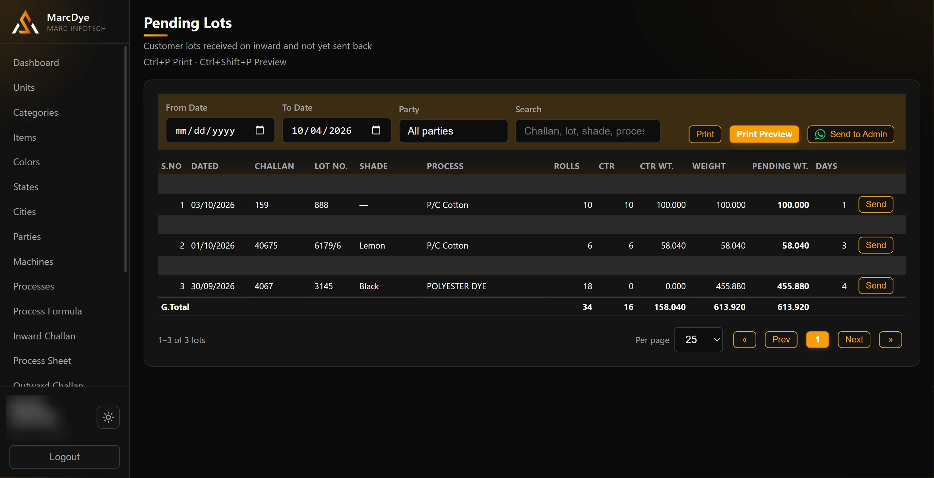
Task: Click the To Date field showing 10/04/2026
Action: (x=336, y=130)
